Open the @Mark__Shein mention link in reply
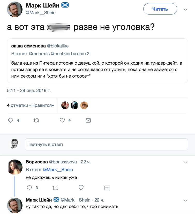195x214 pixels. [58, 170]
